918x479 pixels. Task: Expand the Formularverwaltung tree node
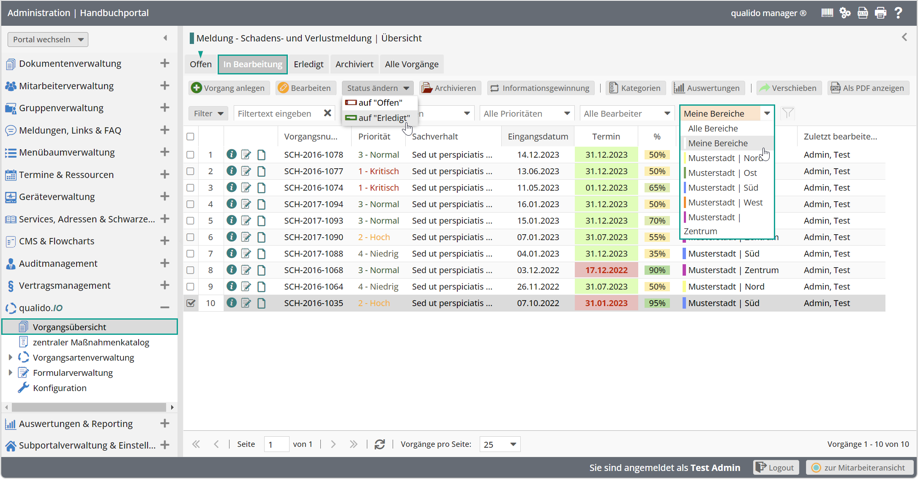pyautogui.click(x=11, y=373)
